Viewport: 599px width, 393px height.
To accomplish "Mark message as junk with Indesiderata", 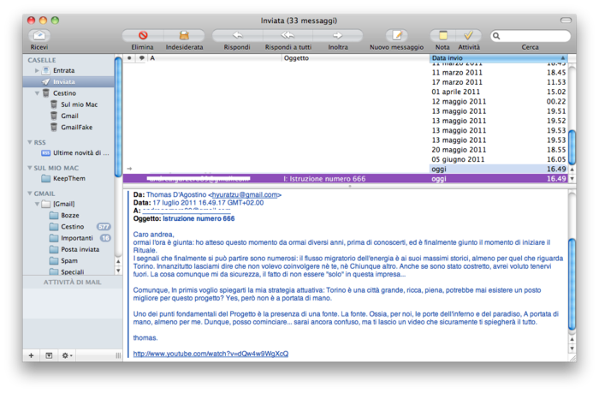I will click(x=184, y=36).
